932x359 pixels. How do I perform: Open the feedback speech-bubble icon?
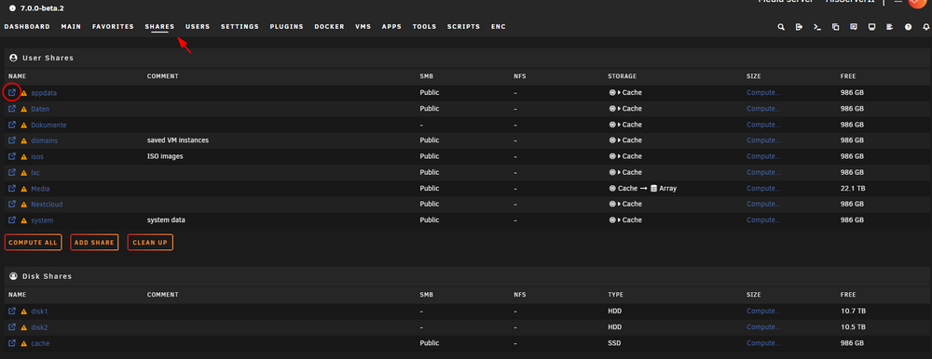click(x=854, y=27)
